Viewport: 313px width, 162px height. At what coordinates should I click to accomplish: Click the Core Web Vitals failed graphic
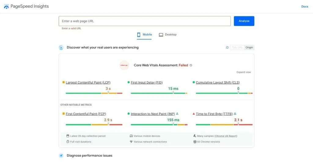pos(124,65)
